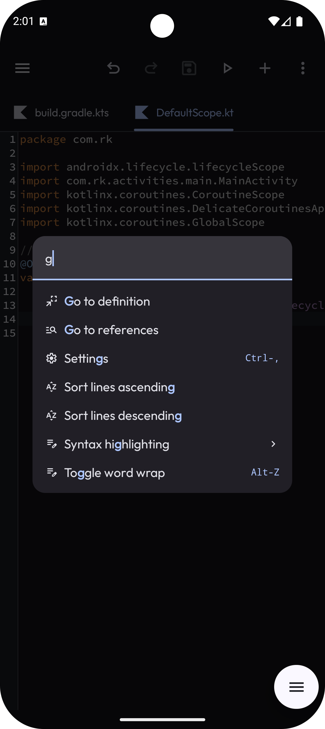Click the import DelicateCoroutinesApi line
The height and width of the screenshot is (729, 325).
(x=172, y=208)
